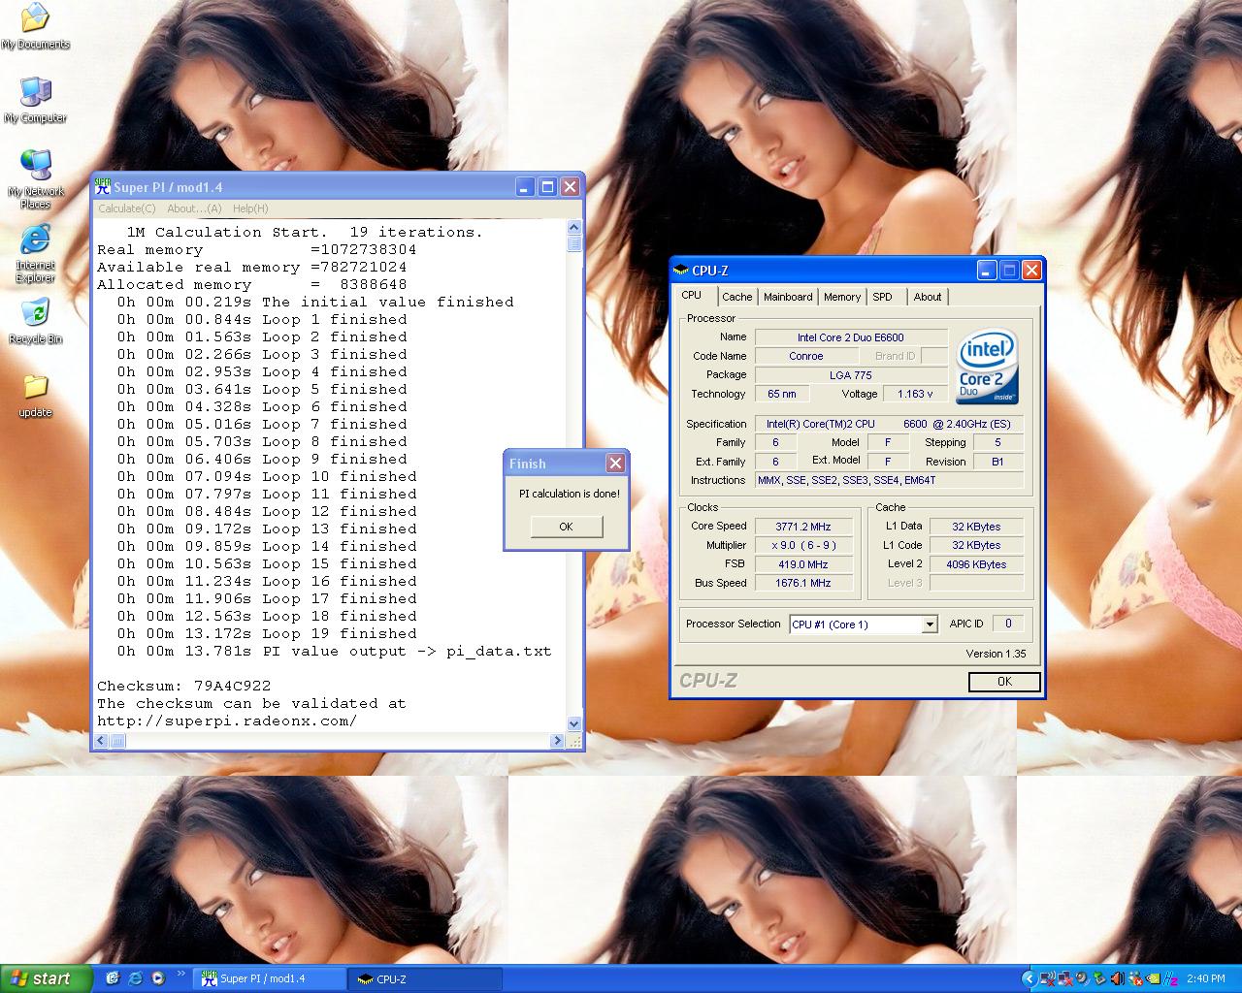This screenshot has height=993, width=1242.
Task: Select the My Computer desktop icon
Action: [35, 100]
